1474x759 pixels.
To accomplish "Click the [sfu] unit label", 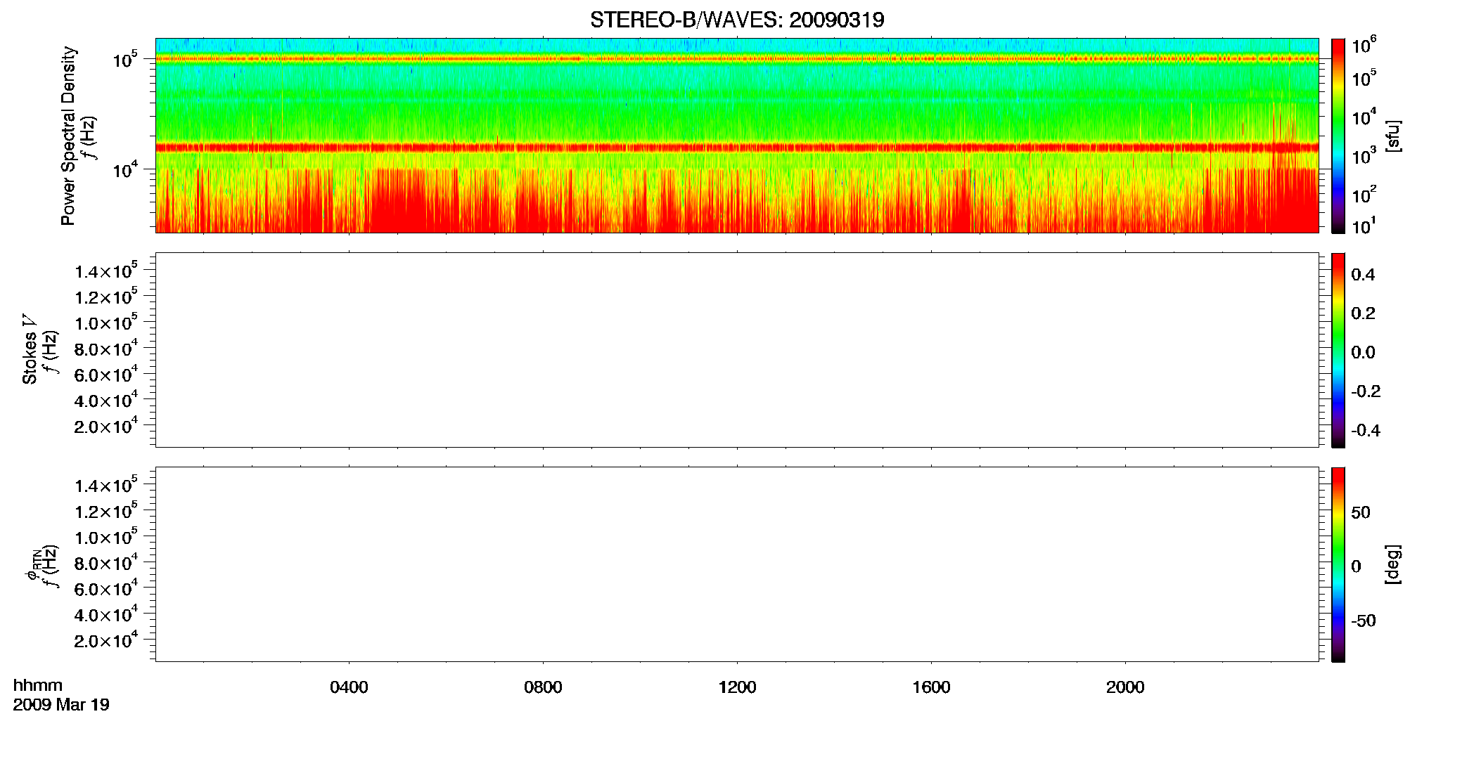I will tap(1392, 136).
